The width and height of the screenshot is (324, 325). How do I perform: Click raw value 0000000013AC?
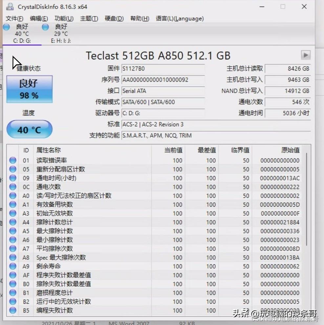pyautogui.click(x=280, y=178)
